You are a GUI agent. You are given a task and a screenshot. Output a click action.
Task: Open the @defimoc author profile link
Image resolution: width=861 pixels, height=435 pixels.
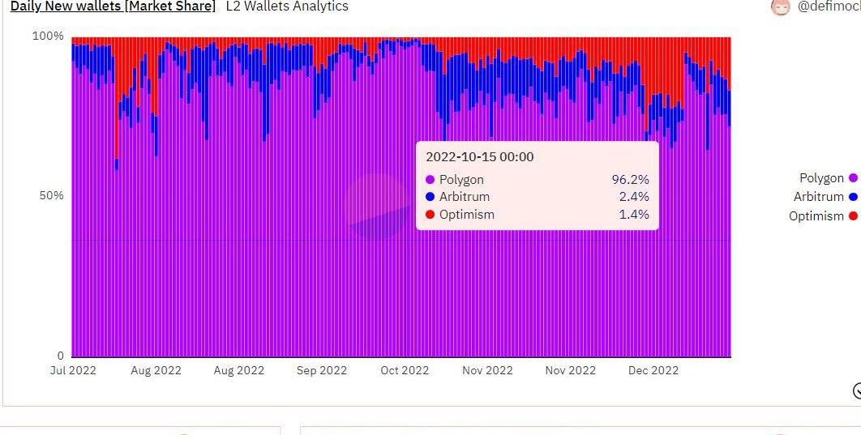(829, 6)
